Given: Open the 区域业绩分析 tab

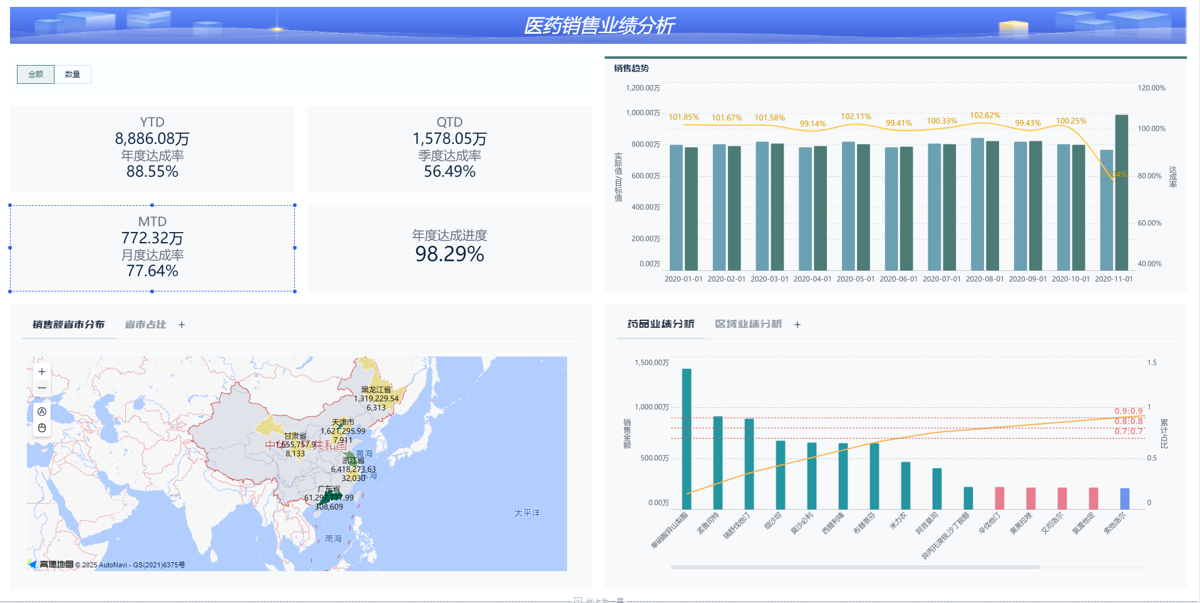Looking at the screenshot, I should [x=748, y=324].
